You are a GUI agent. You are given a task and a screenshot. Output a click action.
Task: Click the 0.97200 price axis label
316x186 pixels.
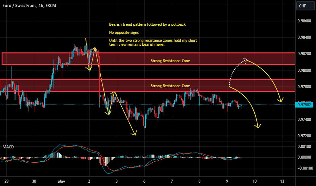click(304, 136)
